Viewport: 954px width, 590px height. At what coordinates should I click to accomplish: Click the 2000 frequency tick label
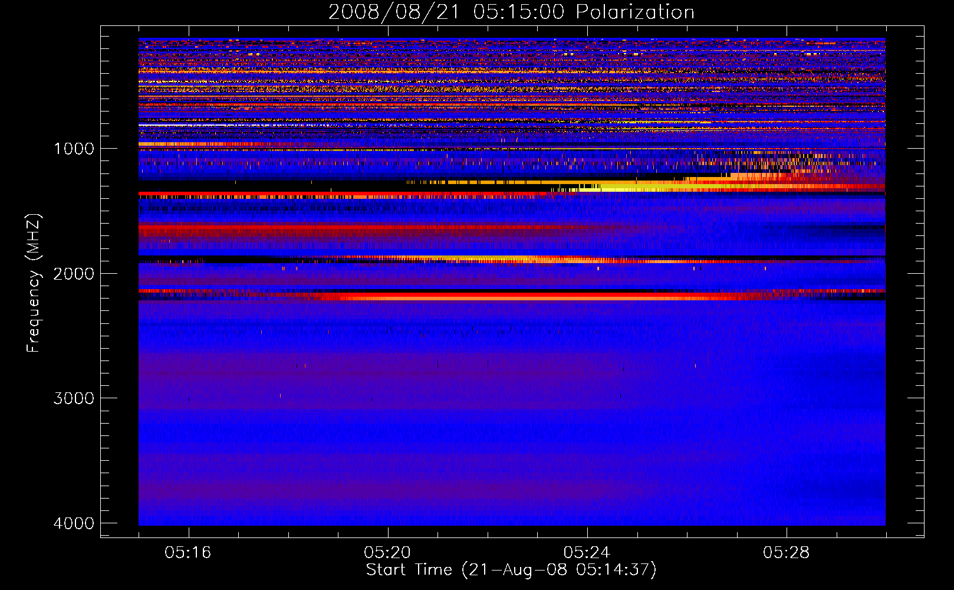click(x=74, y=273)
